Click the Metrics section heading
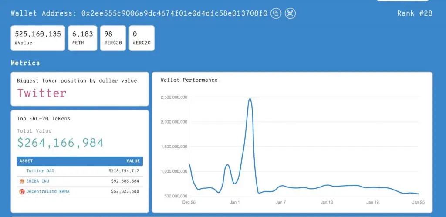The image size is (446, 217). click(x=25, y=63)
